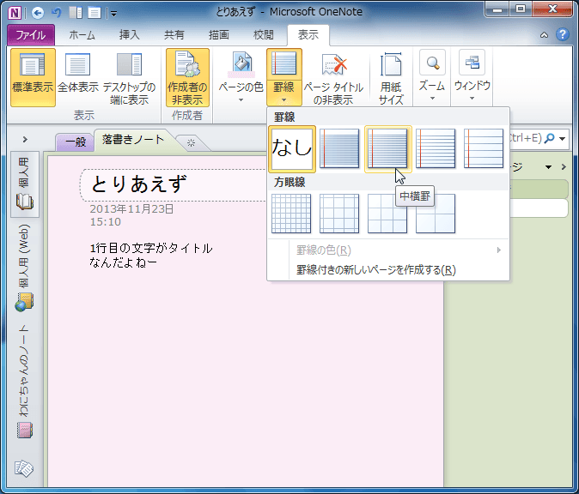Open the new page dropdown arrow
Viewport: 579px width, 494px height.
[x=548, y=167]
